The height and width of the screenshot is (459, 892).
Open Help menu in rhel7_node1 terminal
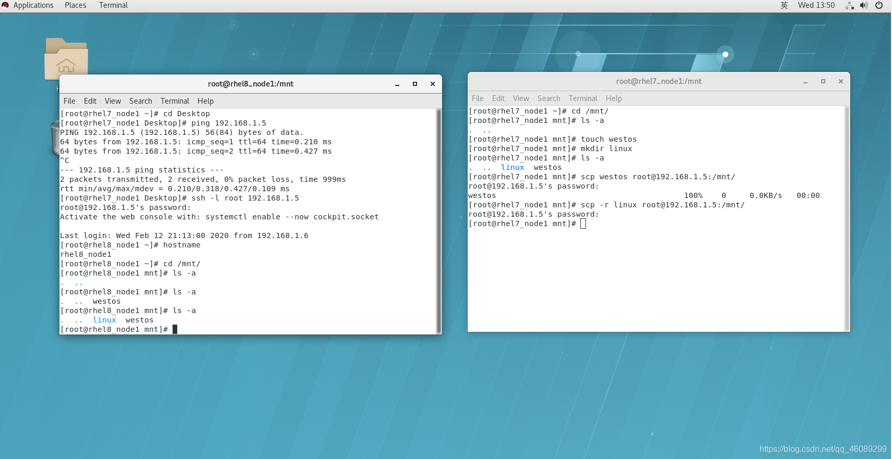[614, 98]
